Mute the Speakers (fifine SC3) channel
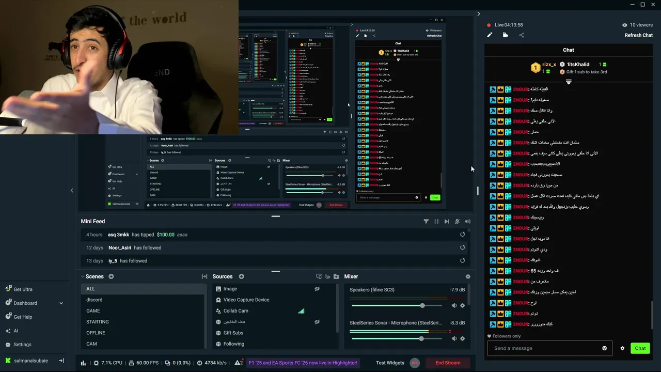 (454, 305)
